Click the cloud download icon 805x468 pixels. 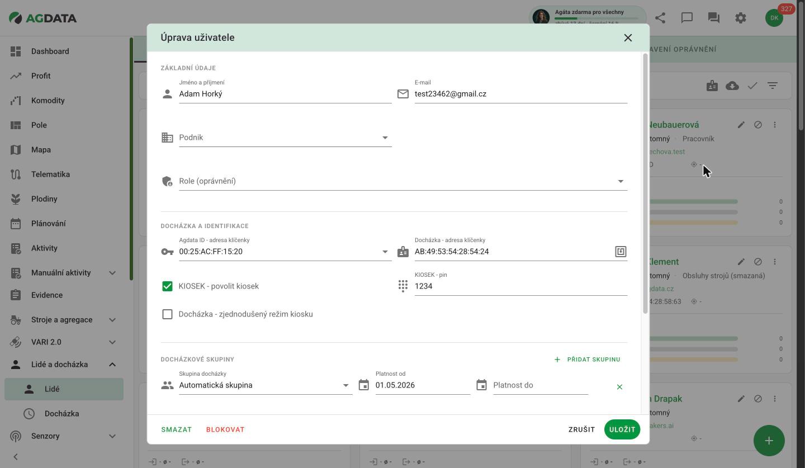(732, 86)
